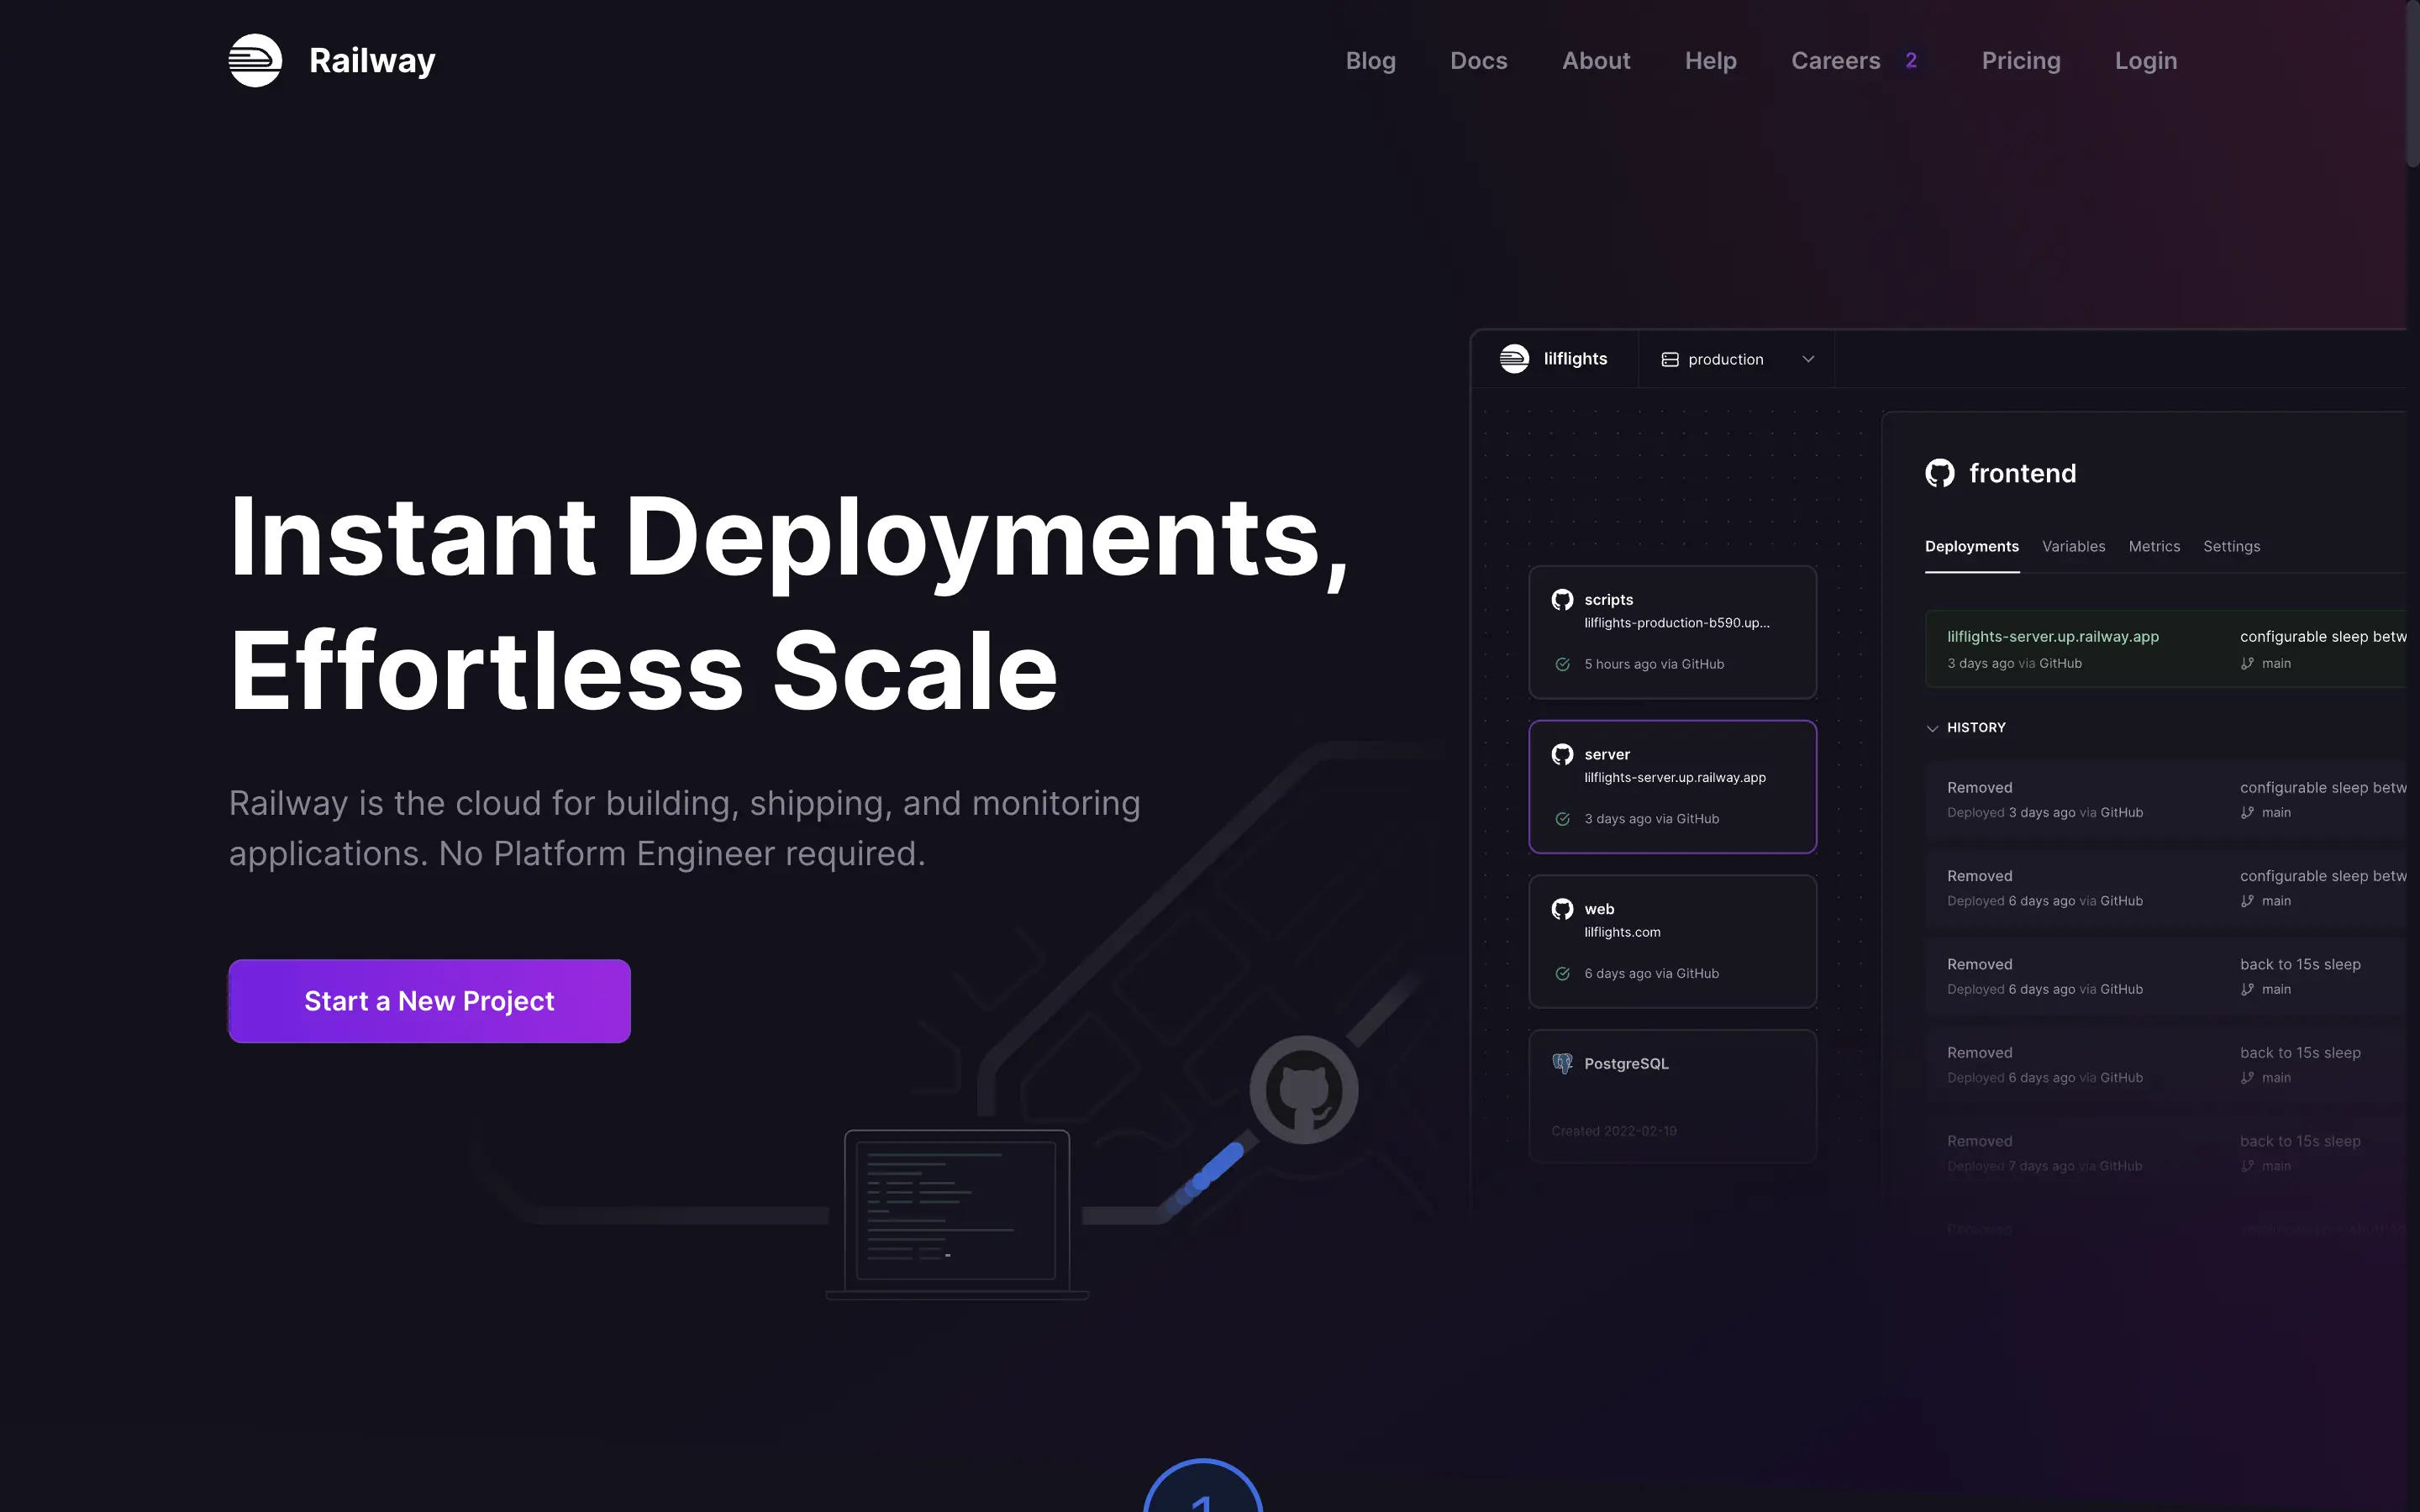2420x1512 pixels.
Task: Click the production environment server icon
Action: pos(1669,360)
